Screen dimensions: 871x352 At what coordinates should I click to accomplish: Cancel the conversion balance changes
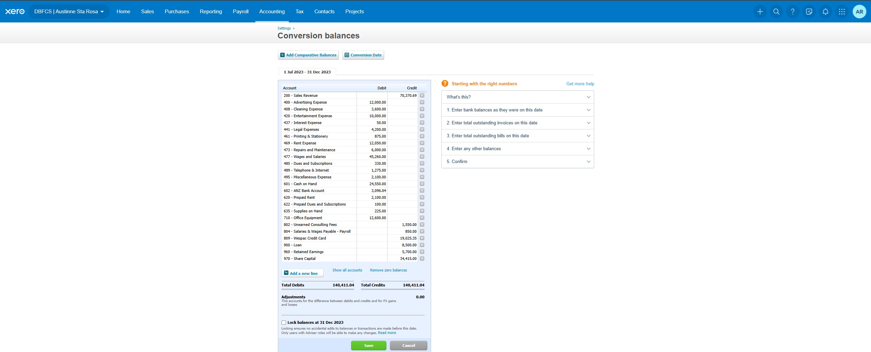coord(409,346)
